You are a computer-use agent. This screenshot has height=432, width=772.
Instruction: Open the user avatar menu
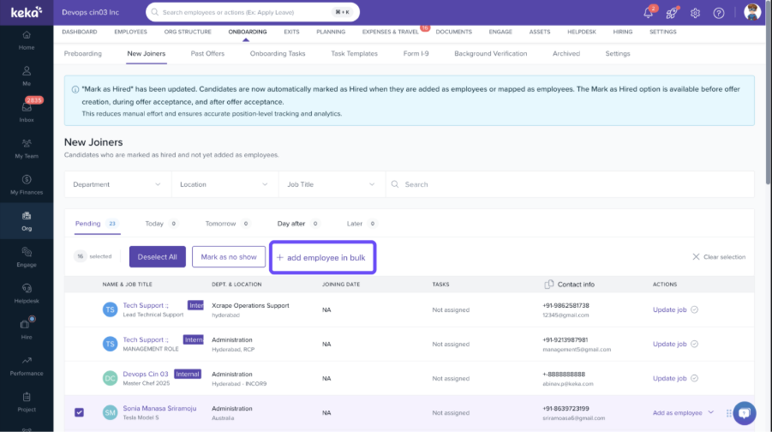point(752,12)
